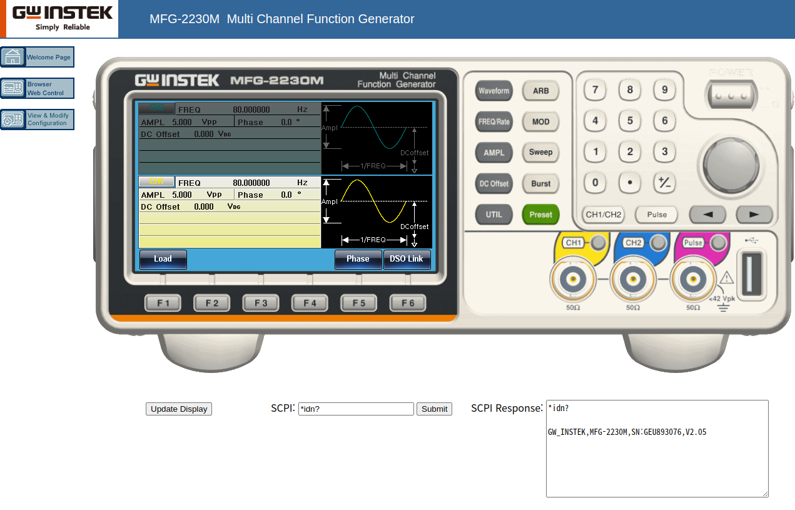Toggle the CH2 output button
The height and width of the screenshot is (510, 795).
tap(659, 243)
